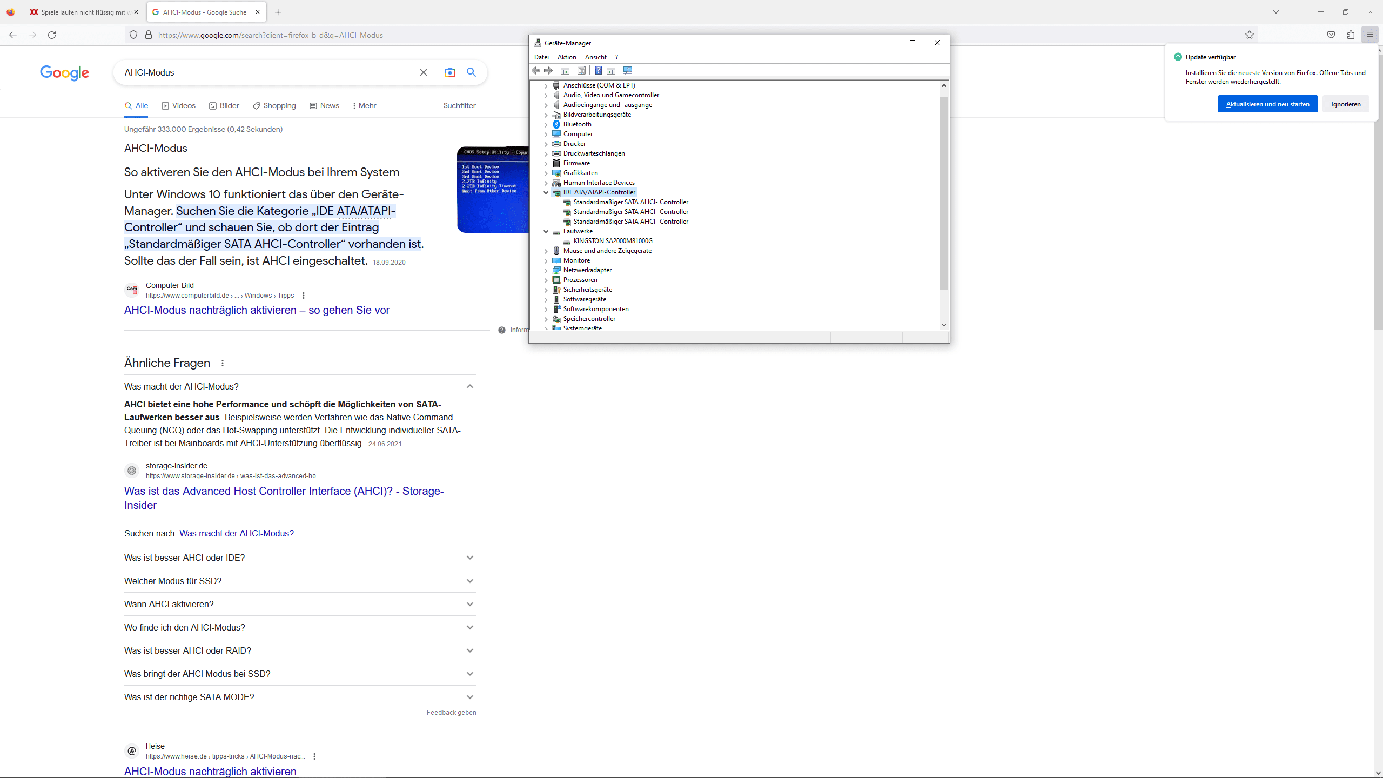
Task: Switch to Videos search tab
Action: point(178,106)
